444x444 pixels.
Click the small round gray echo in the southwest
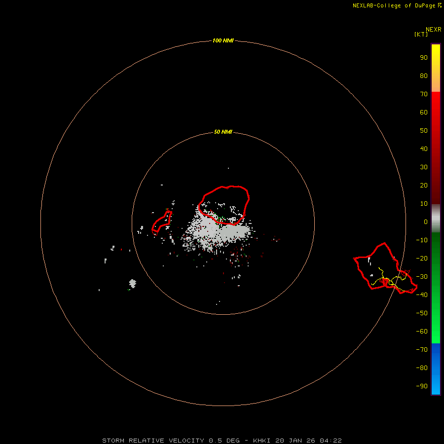tap(133, 283)
